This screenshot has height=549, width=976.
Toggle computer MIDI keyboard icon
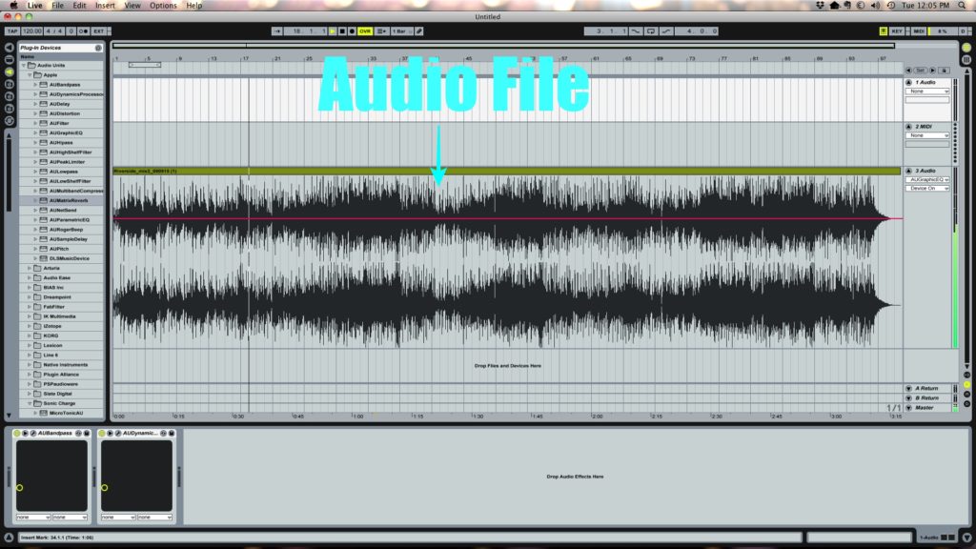coord(884,31)
